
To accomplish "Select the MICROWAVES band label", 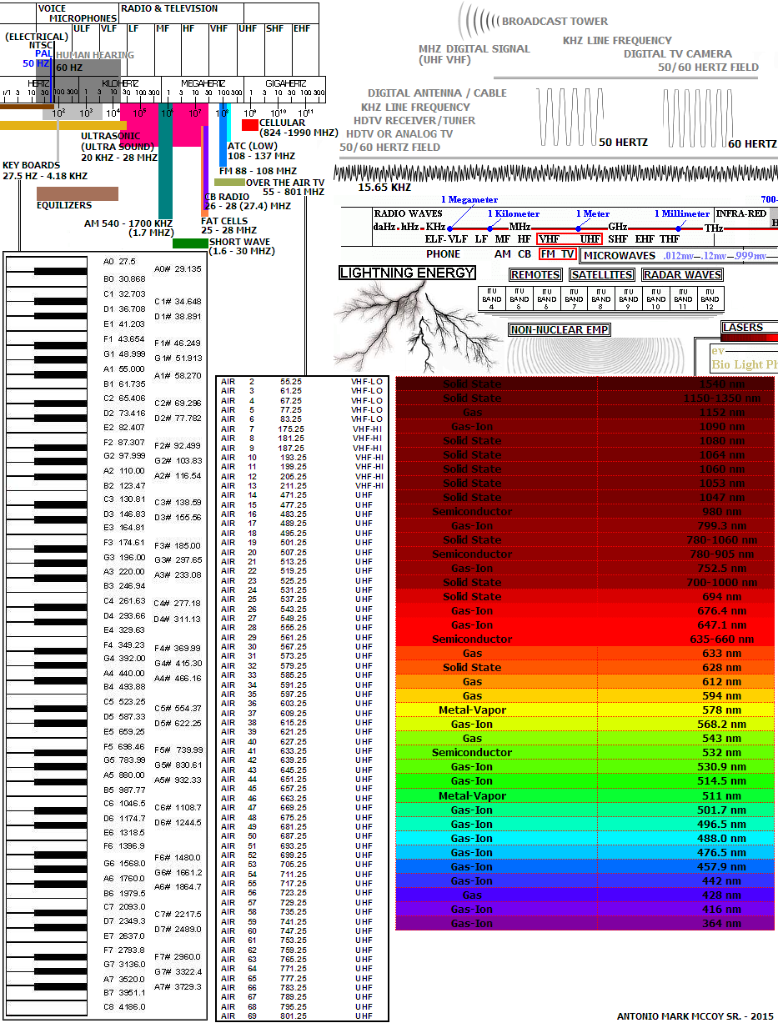I will (x=619, y=256).
